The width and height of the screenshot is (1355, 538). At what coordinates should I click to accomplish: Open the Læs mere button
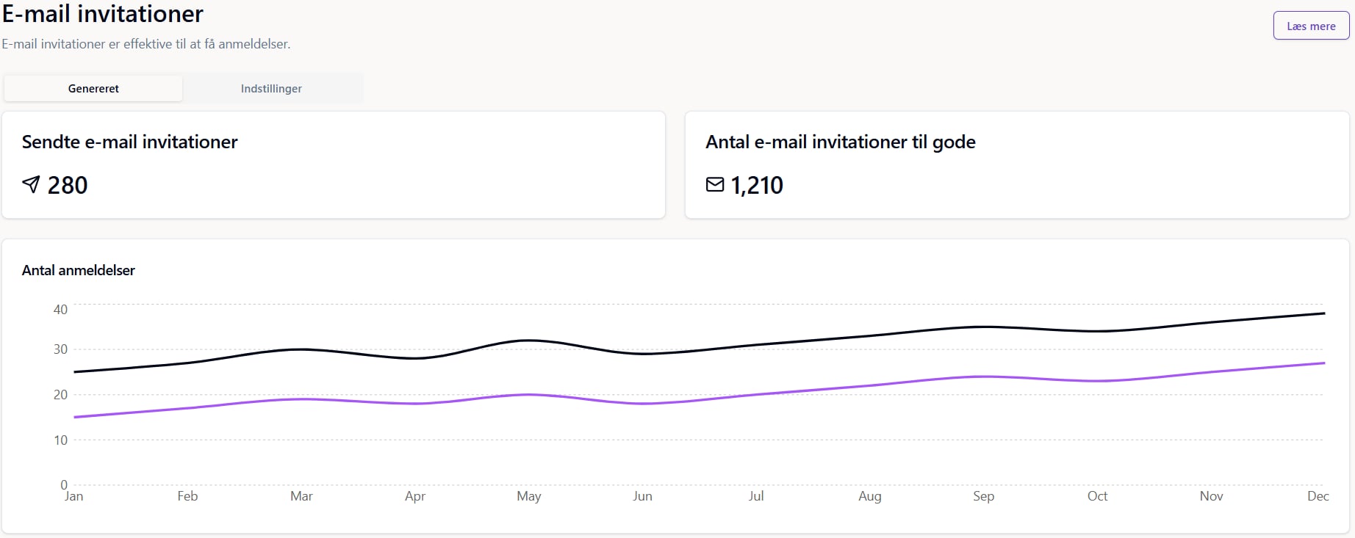pyautogui.click(x=1311, y=26)
